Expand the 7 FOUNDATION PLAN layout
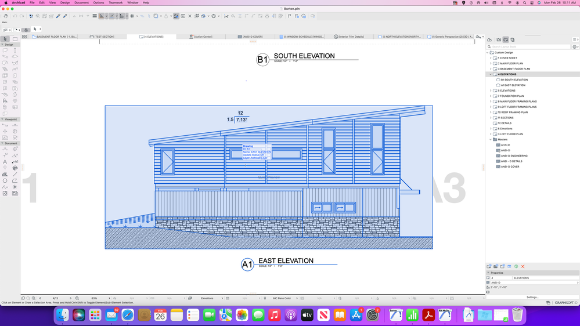 (x=491, y=96)
